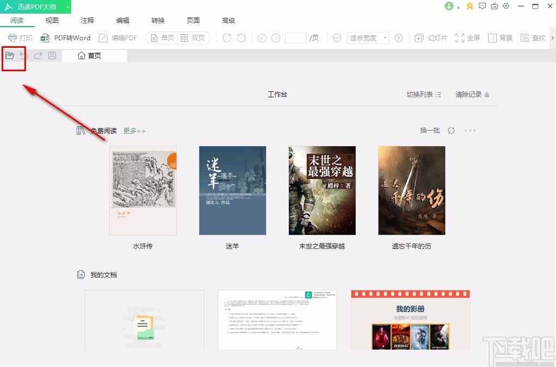The height and width of the screenshot is (367, 556).
Task: Switch to the 转换 ribbon tab
Action: point(157,20)
